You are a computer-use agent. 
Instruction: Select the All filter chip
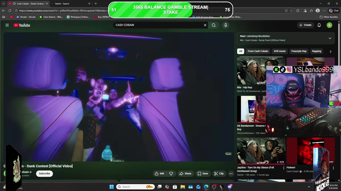click(241, 51)
